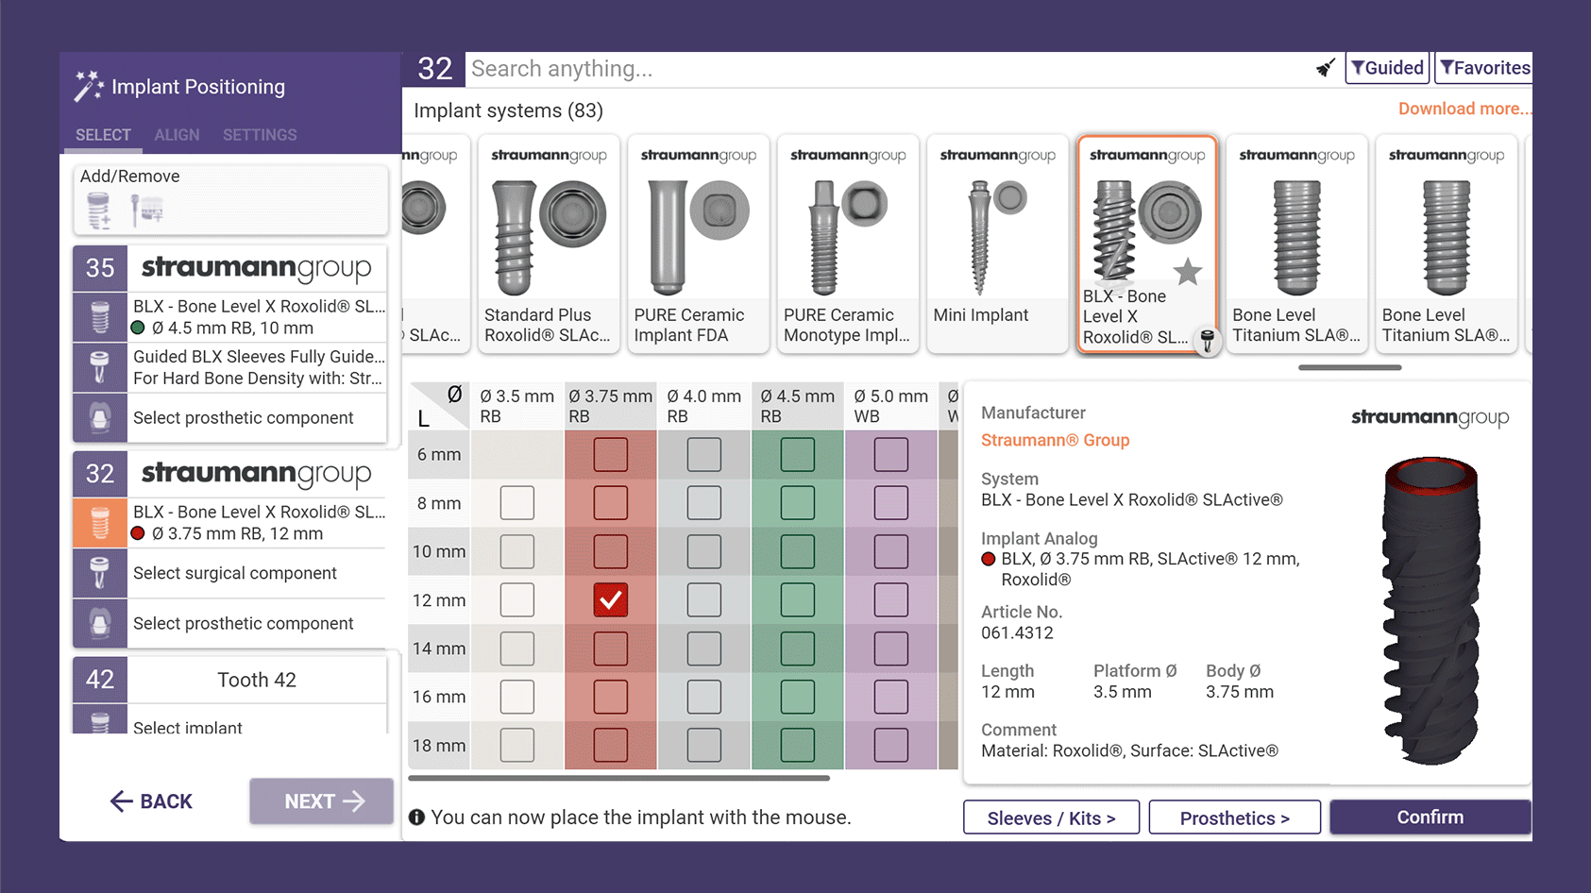Screen dimensions: 1591x893
Task: Click the info icon next to placement hint
Action: click(x=416, y=817)
